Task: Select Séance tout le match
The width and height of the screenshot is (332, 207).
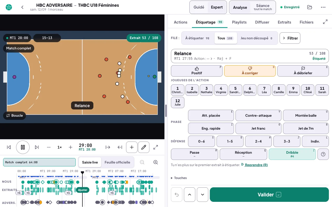Action: point(263,7)
